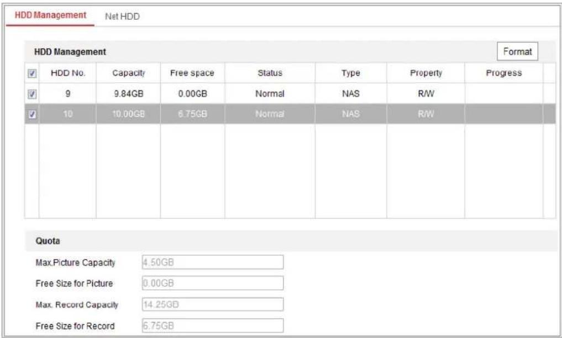The width and height of the screenshot is (562, 338).
Task: Click HDD number 9 cell
Action: point(68,94)
